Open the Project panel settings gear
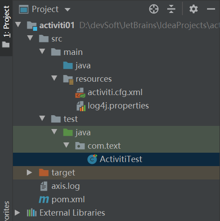220x221 pixels. click(x=194, y=9)
